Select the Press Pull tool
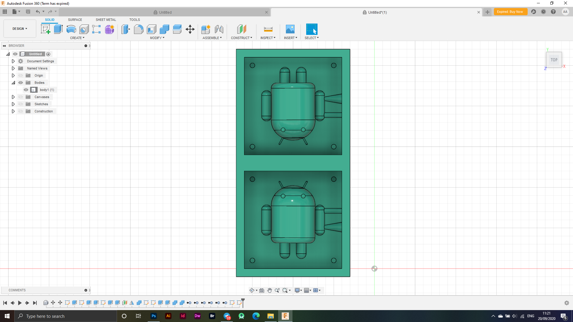 [x=126, y=29]
